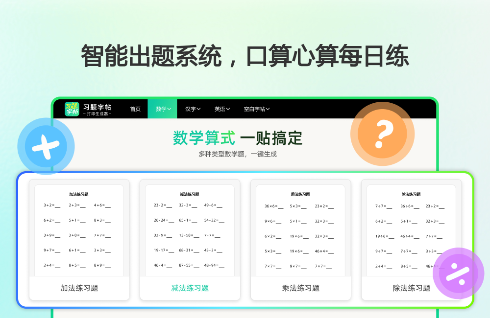Click the purple division sign icon

[x=458, y=274]
